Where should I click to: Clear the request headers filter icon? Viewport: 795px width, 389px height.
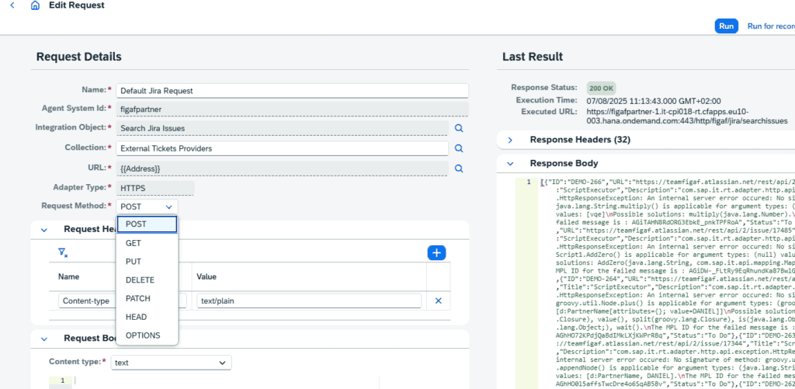63,252
